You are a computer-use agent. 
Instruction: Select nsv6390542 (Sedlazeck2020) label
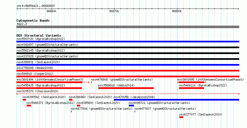coord(44,97)
